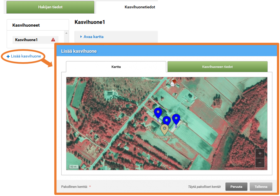Zoom out with the map minus button
Screen dimensions: 280x196
tap(260, 163)
